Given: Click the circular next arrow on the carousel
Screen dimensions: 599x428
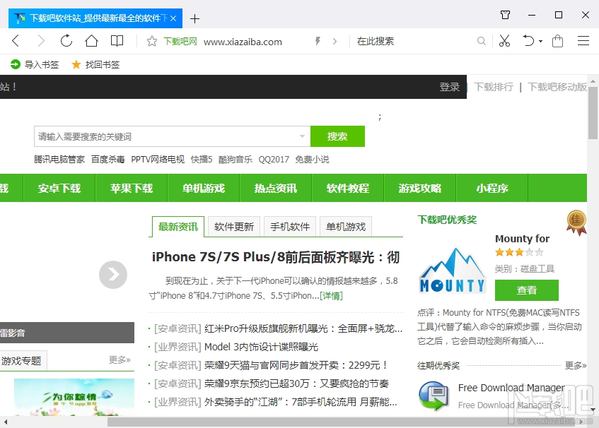Looking at the screenshot, I should click(x=113, y=275).
